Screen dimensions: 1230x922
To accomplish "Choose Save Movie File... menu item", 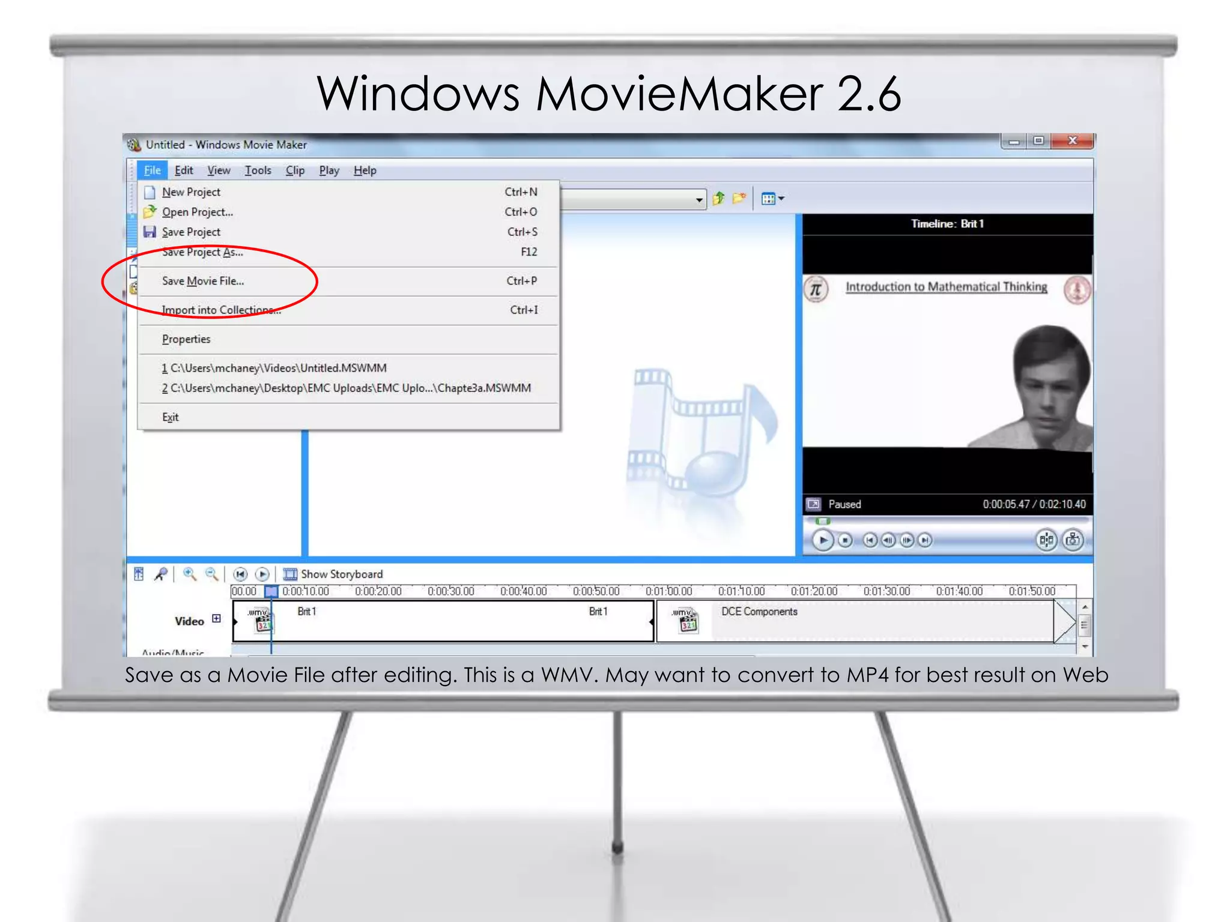I will click(349, 281).
